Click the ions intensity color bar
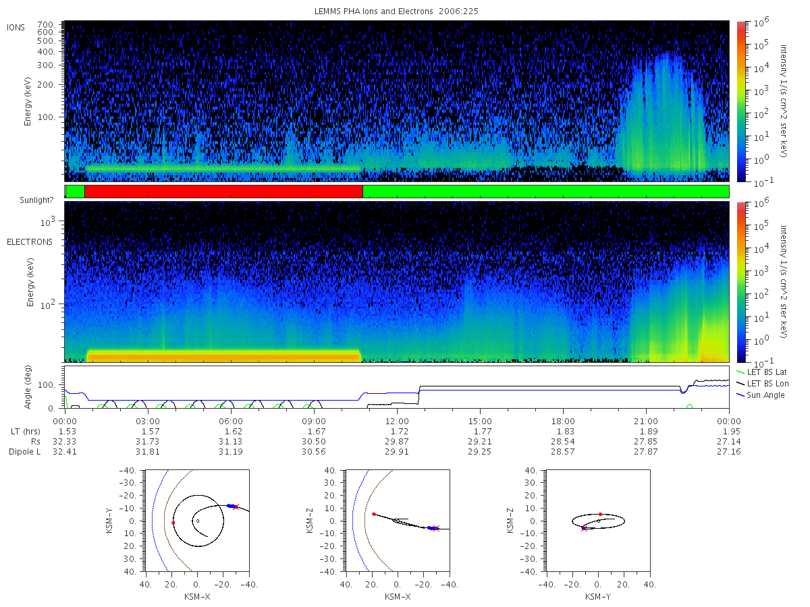The image size is (810, 607). (740, 101)
